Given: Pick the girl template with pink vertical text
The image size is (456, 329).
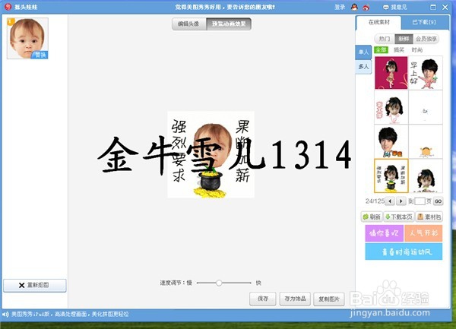Looking at the screenshot, I should (391, 107).
